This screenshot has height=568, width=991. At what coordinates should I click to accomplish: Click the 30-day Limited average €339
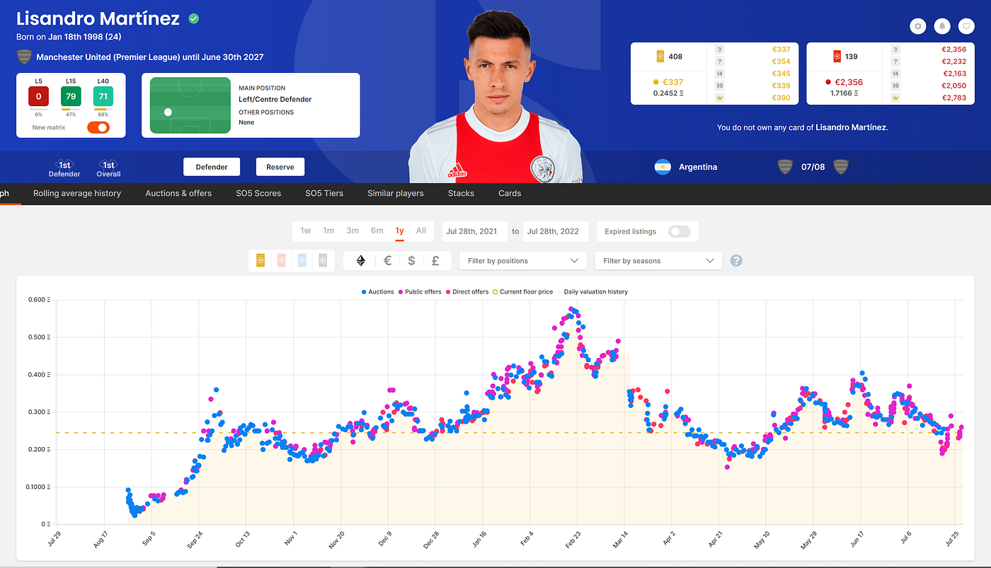point(781,86)
